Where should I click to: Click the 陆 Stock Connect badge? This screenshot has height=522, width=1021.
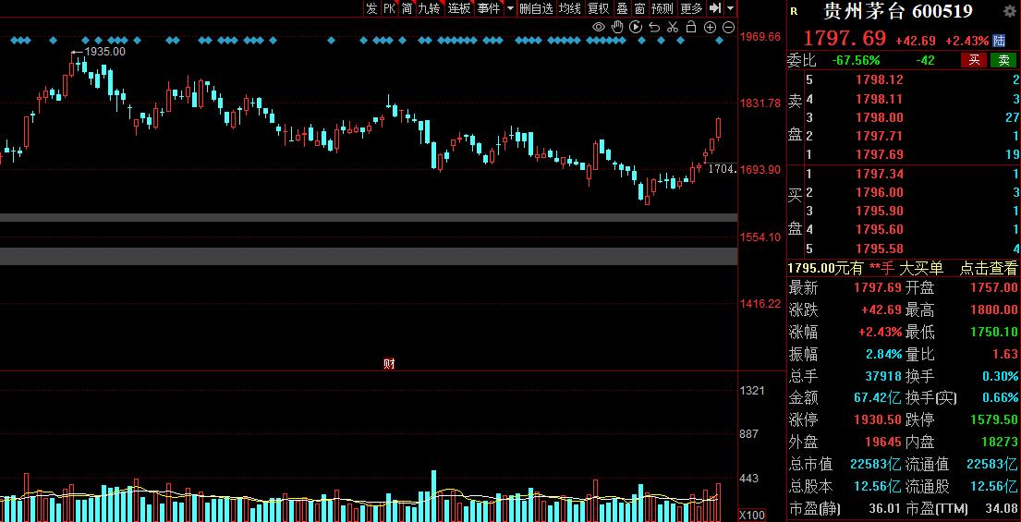1000,41
